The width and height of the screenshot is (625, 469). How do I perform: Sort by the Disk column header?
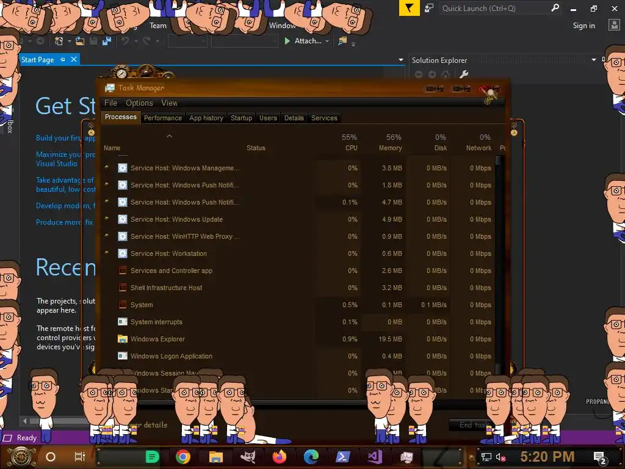click(441, 148)
